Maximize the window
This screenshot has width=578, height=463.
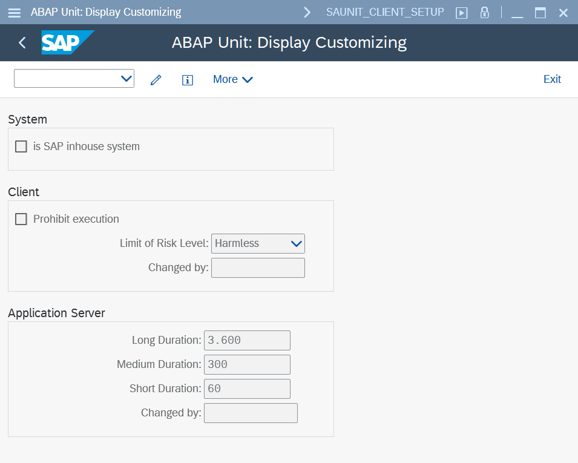click(x=540, y=13)
